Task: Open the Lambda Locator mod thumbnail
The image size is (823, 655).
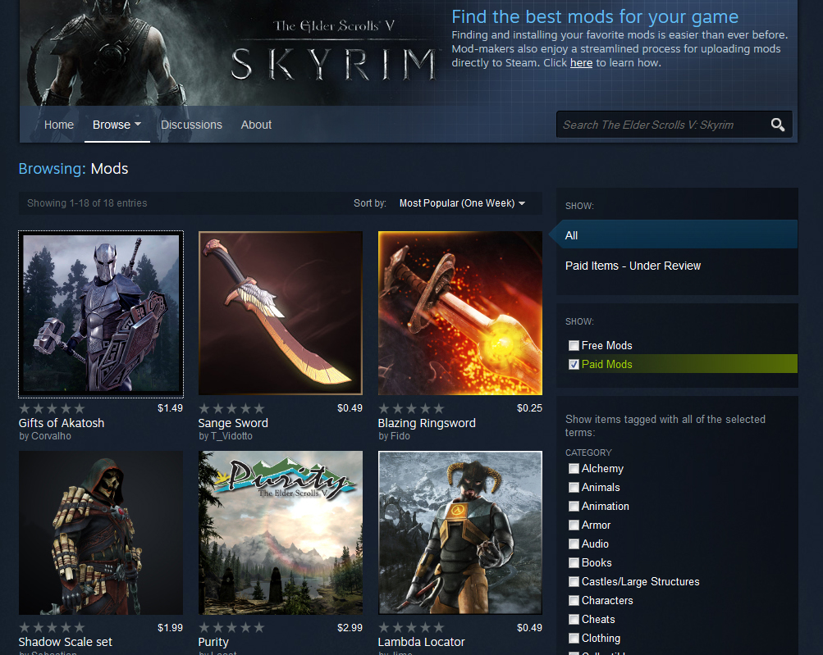Action: pos(460,532)
